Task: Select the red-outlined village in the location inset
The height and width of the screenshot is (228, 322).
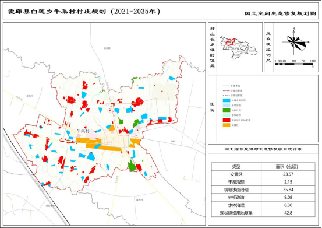Action: (x=230, y=42)
